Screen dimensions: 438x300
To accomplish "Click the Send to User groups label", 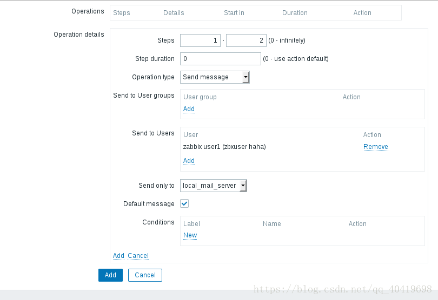I will (x=144, y=96).
